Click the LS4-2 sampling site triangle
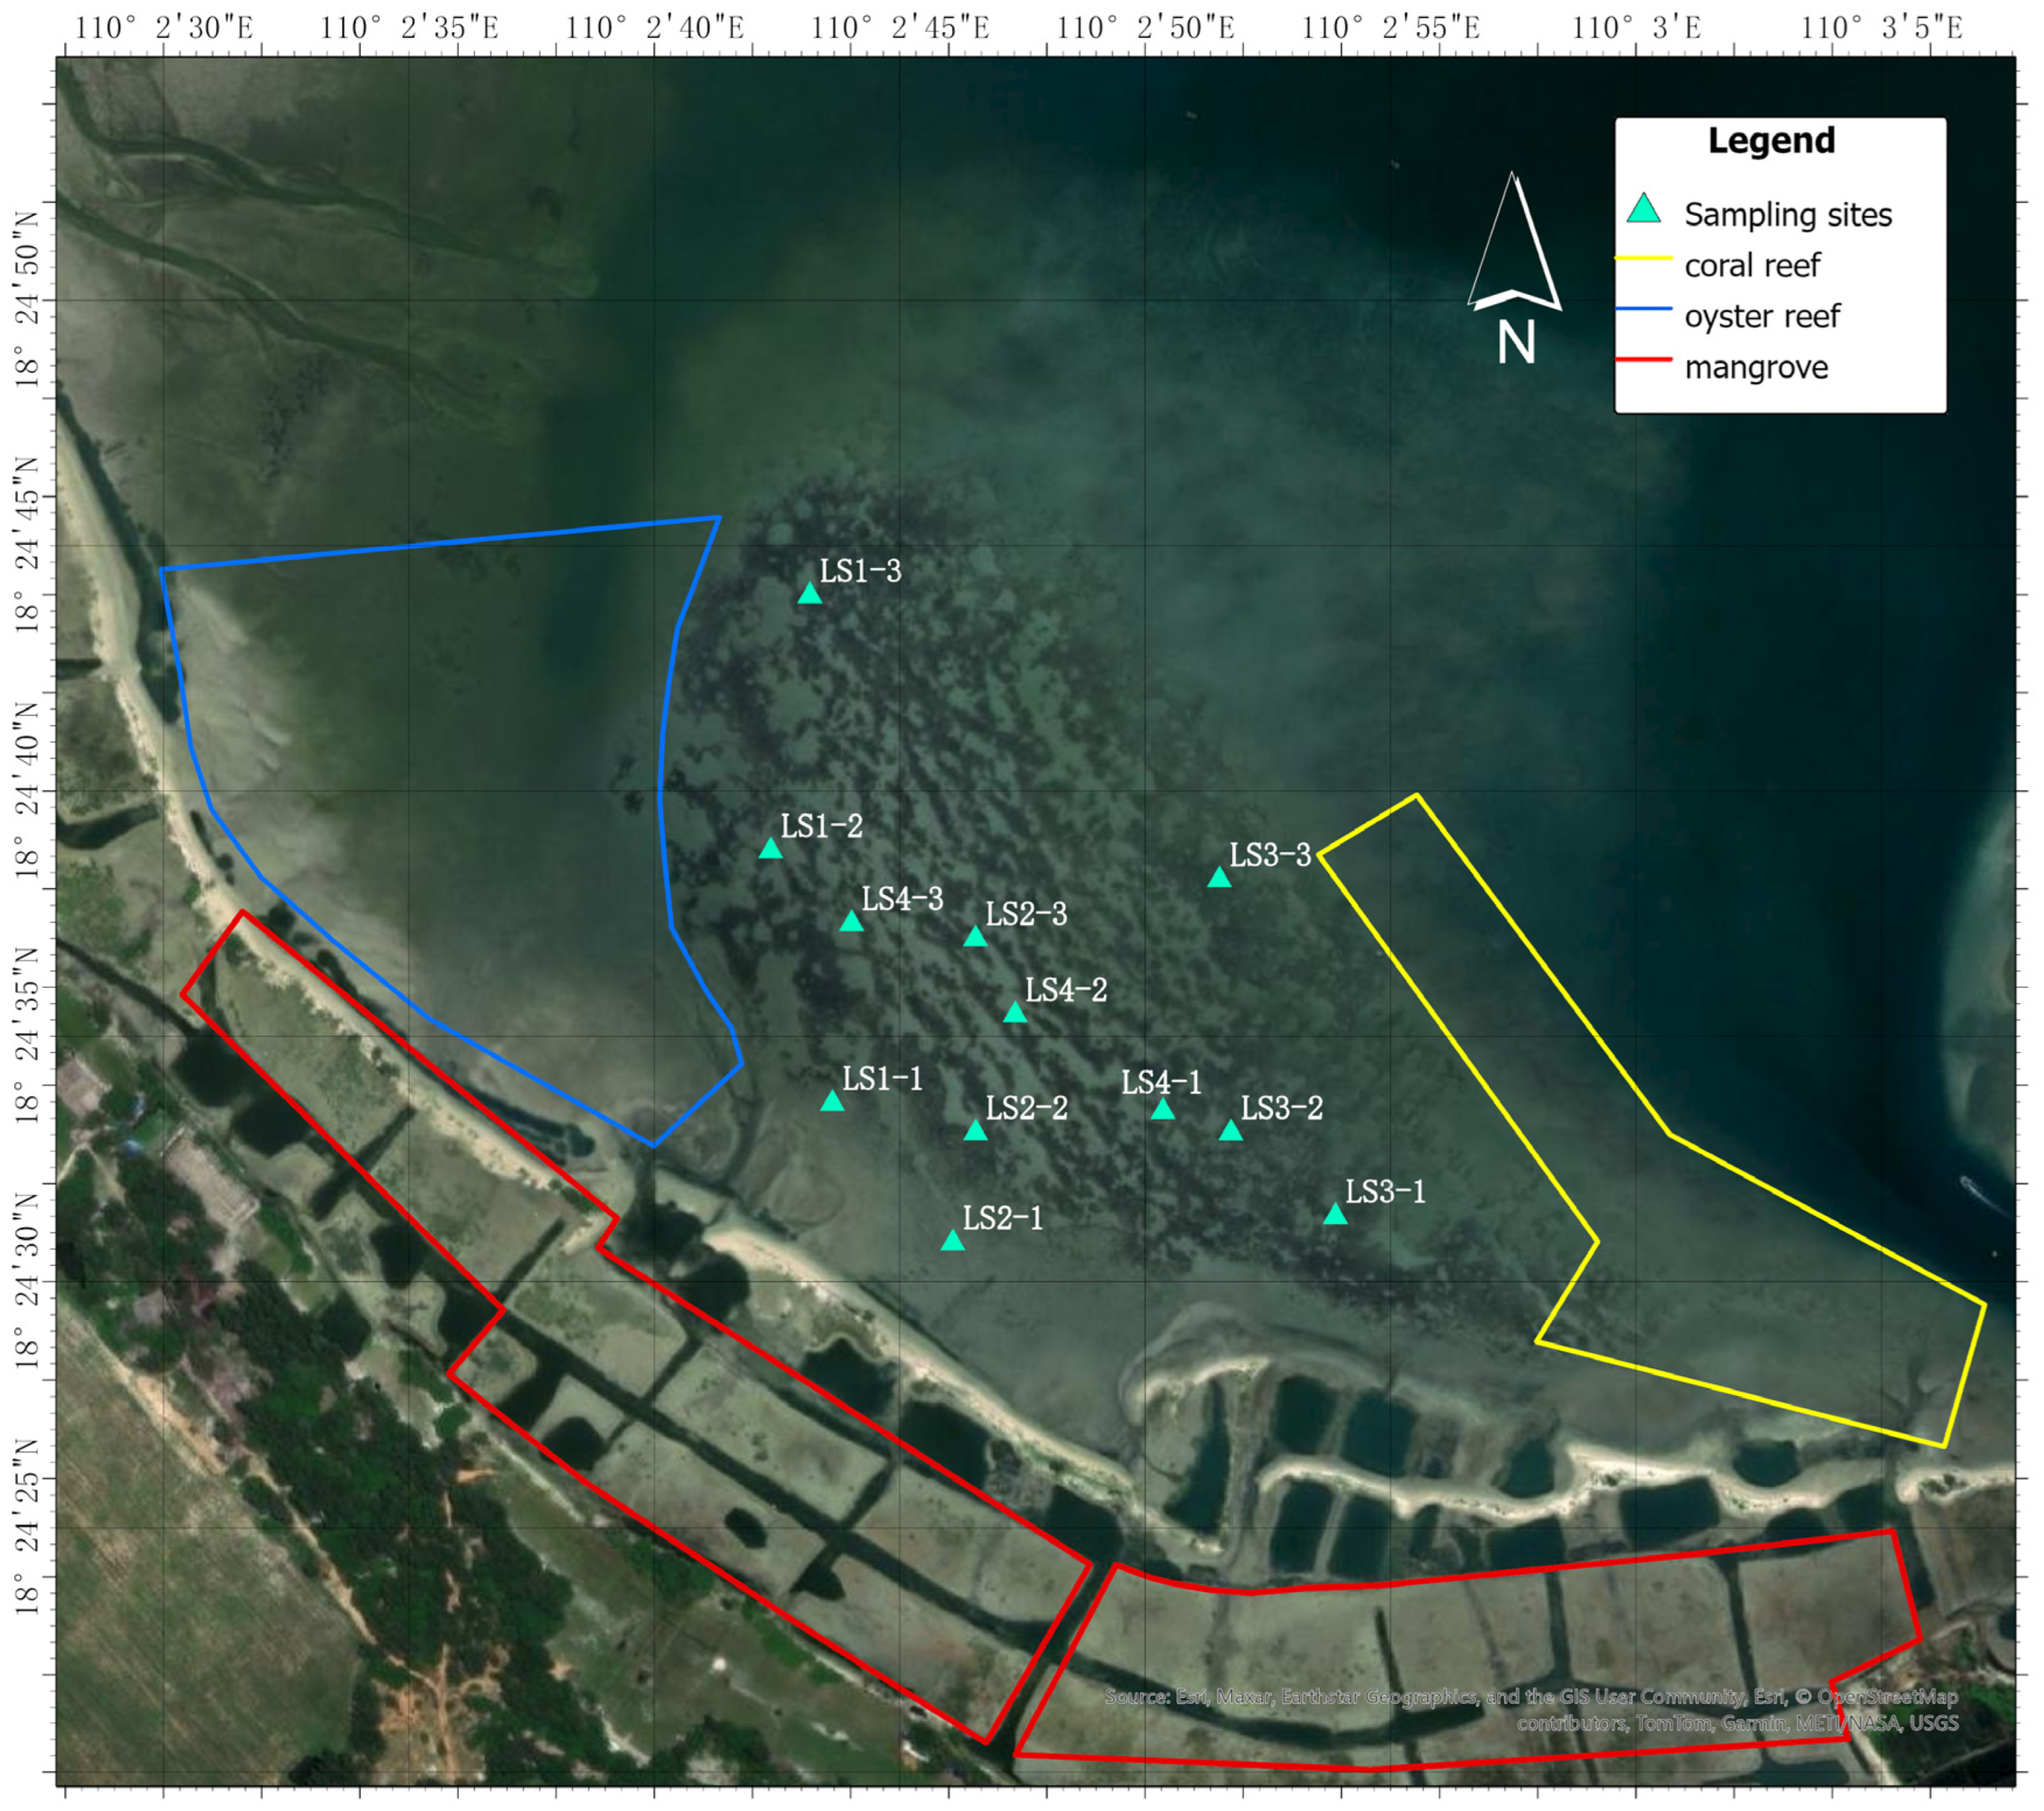 tap(1014, 1014)
